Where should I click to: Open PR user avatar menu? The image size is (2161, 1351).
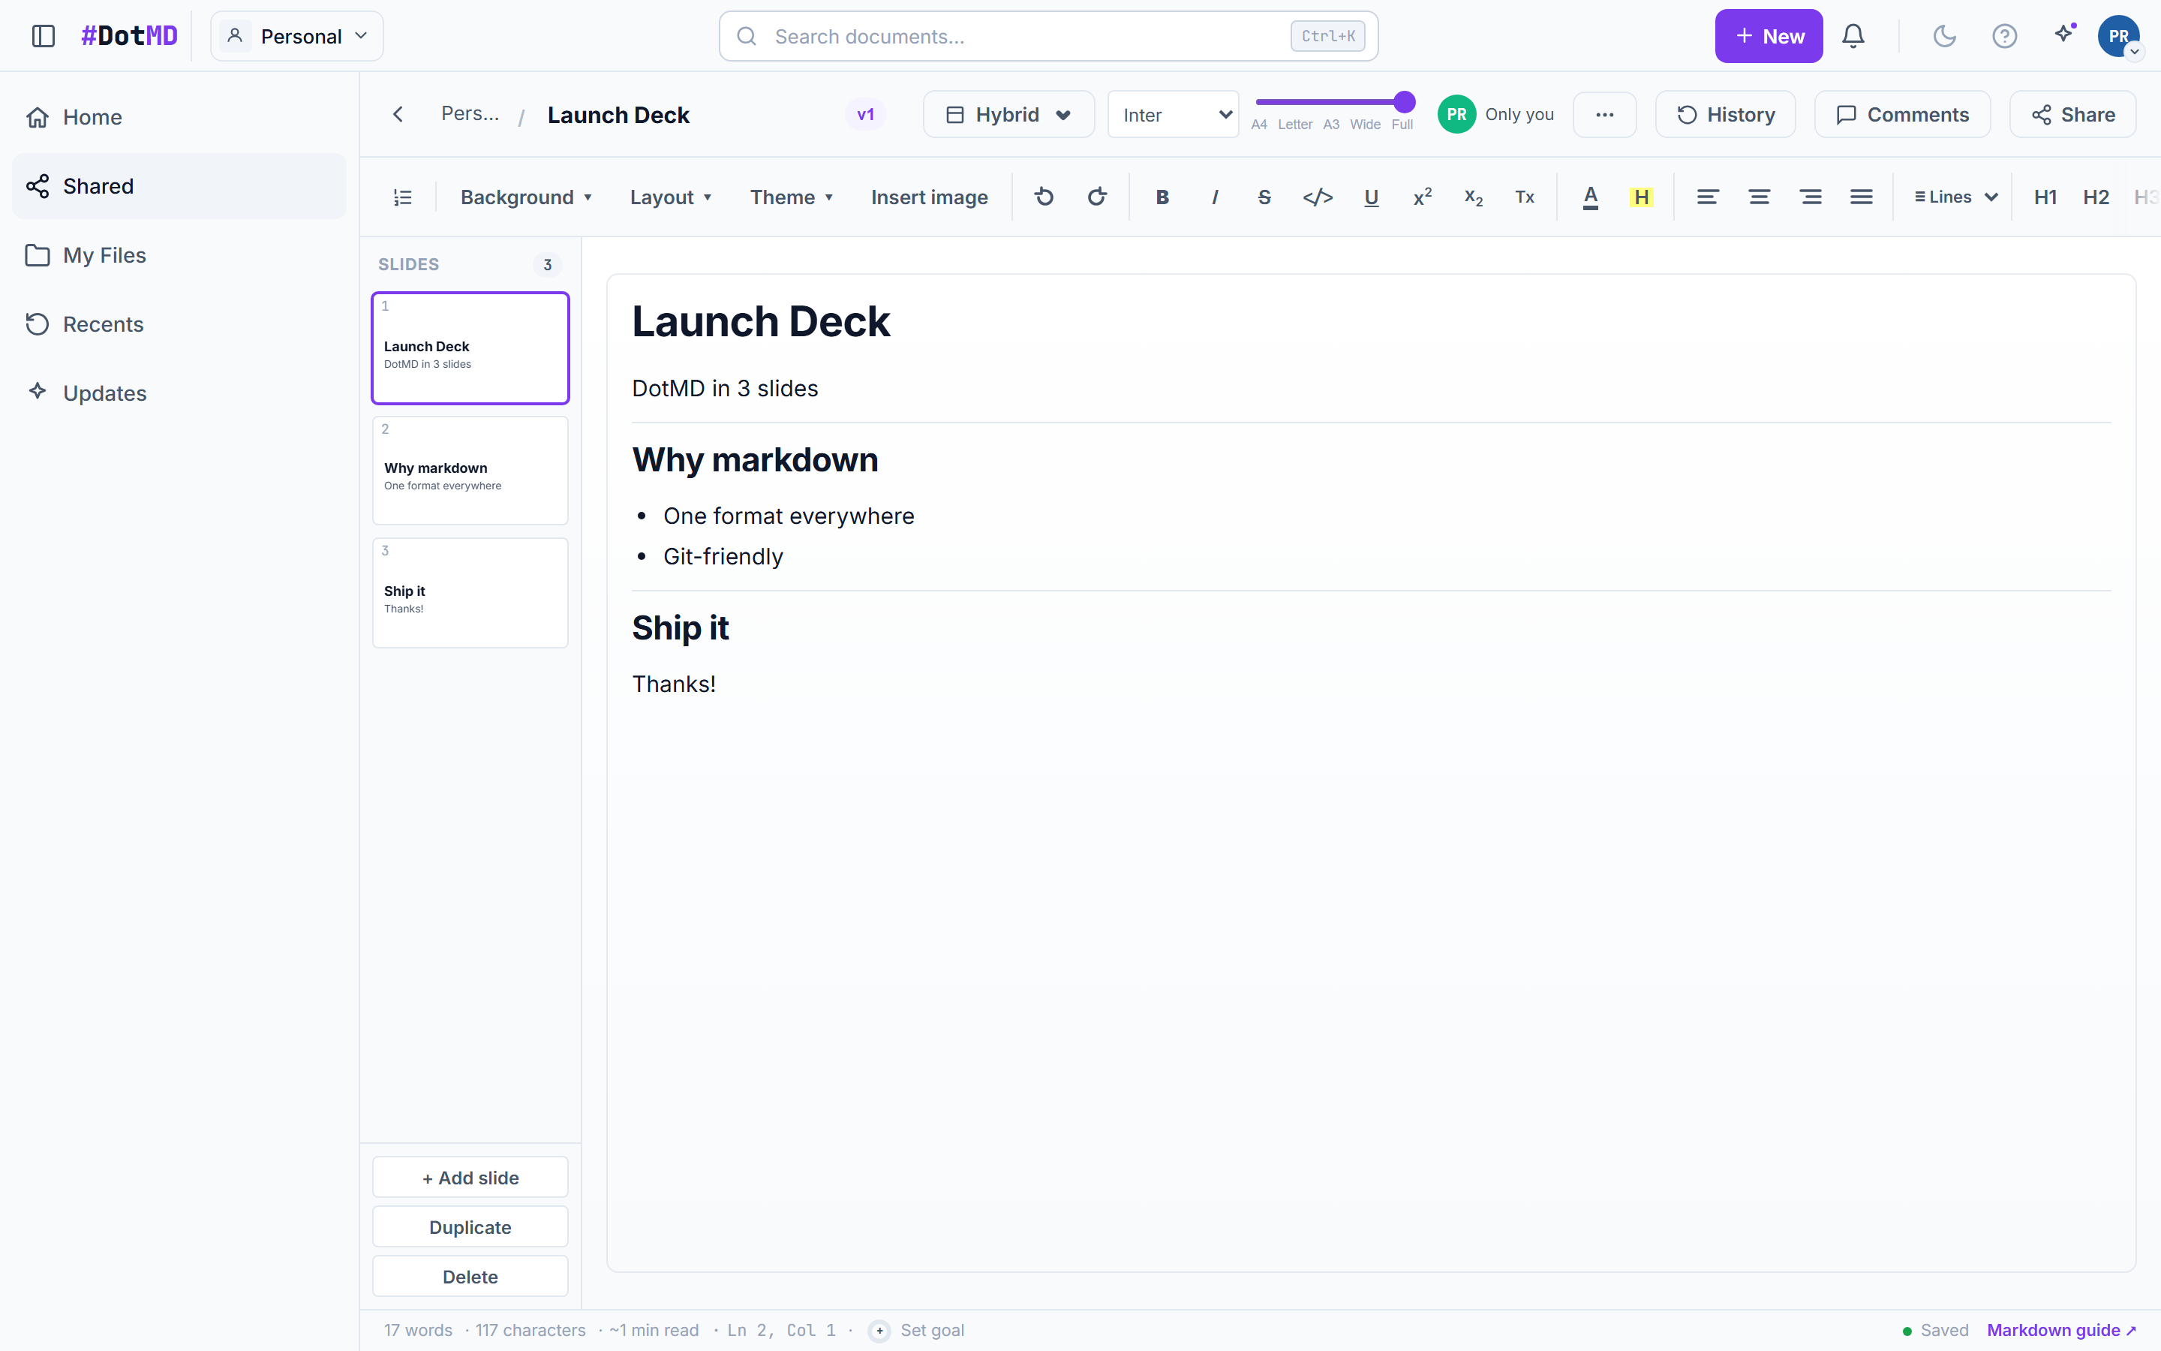pos(2118,36)
